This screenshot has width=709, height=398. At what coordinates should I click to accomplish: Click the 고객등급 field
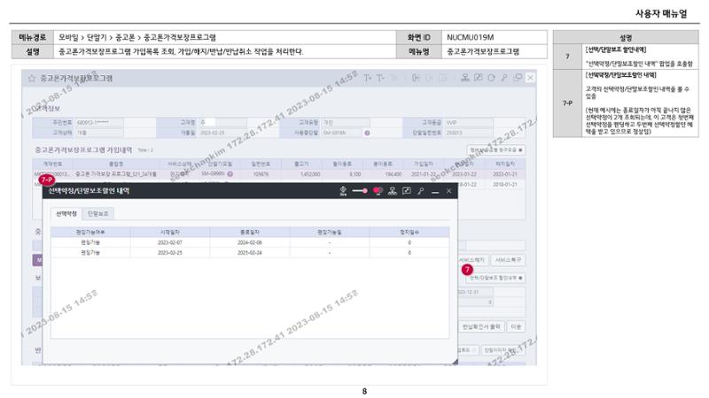tap(469, 123)
